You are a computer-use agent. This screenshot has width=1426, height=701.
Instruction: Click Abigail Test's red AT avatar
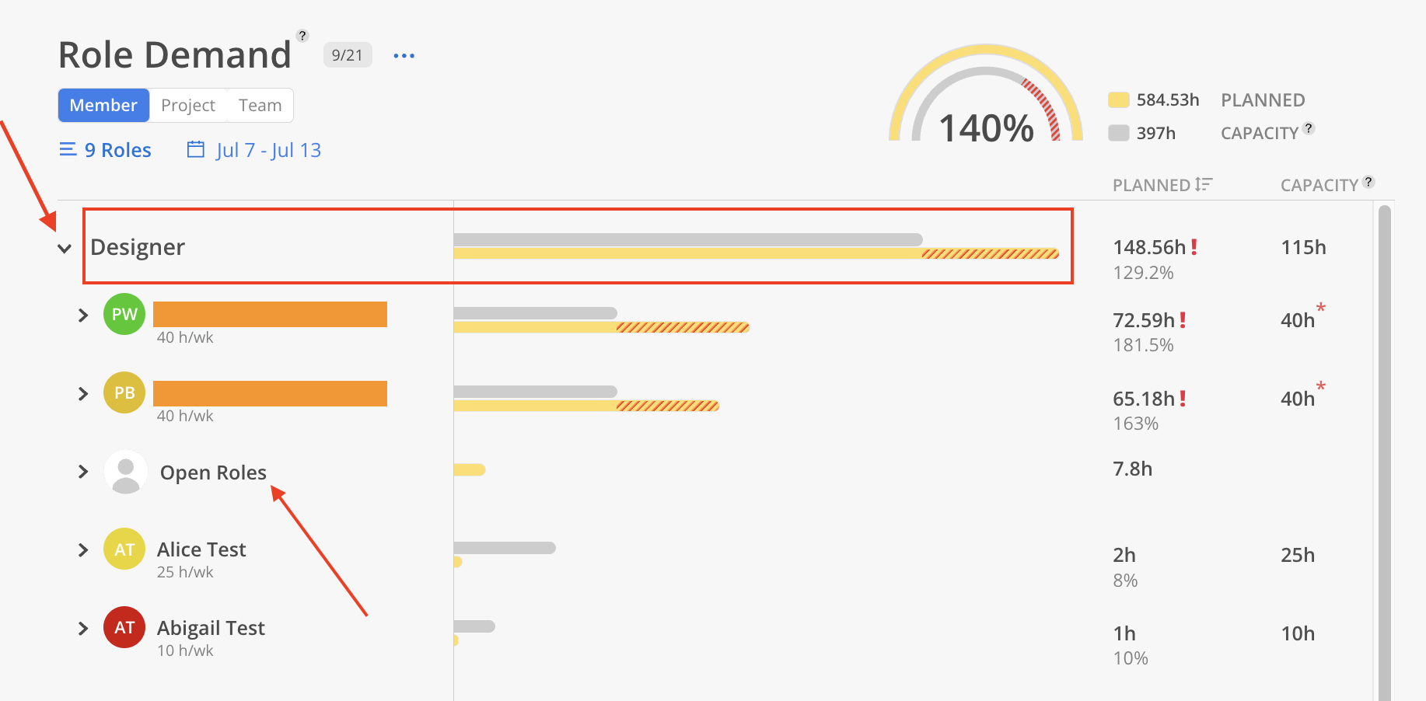click(124, 627)
